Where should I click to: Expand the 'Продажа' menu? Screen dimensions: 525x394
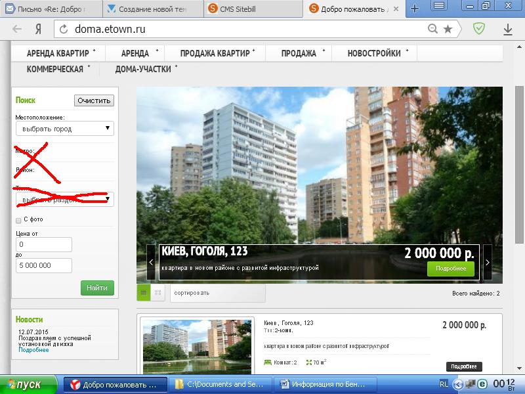[x=299, y=53]
